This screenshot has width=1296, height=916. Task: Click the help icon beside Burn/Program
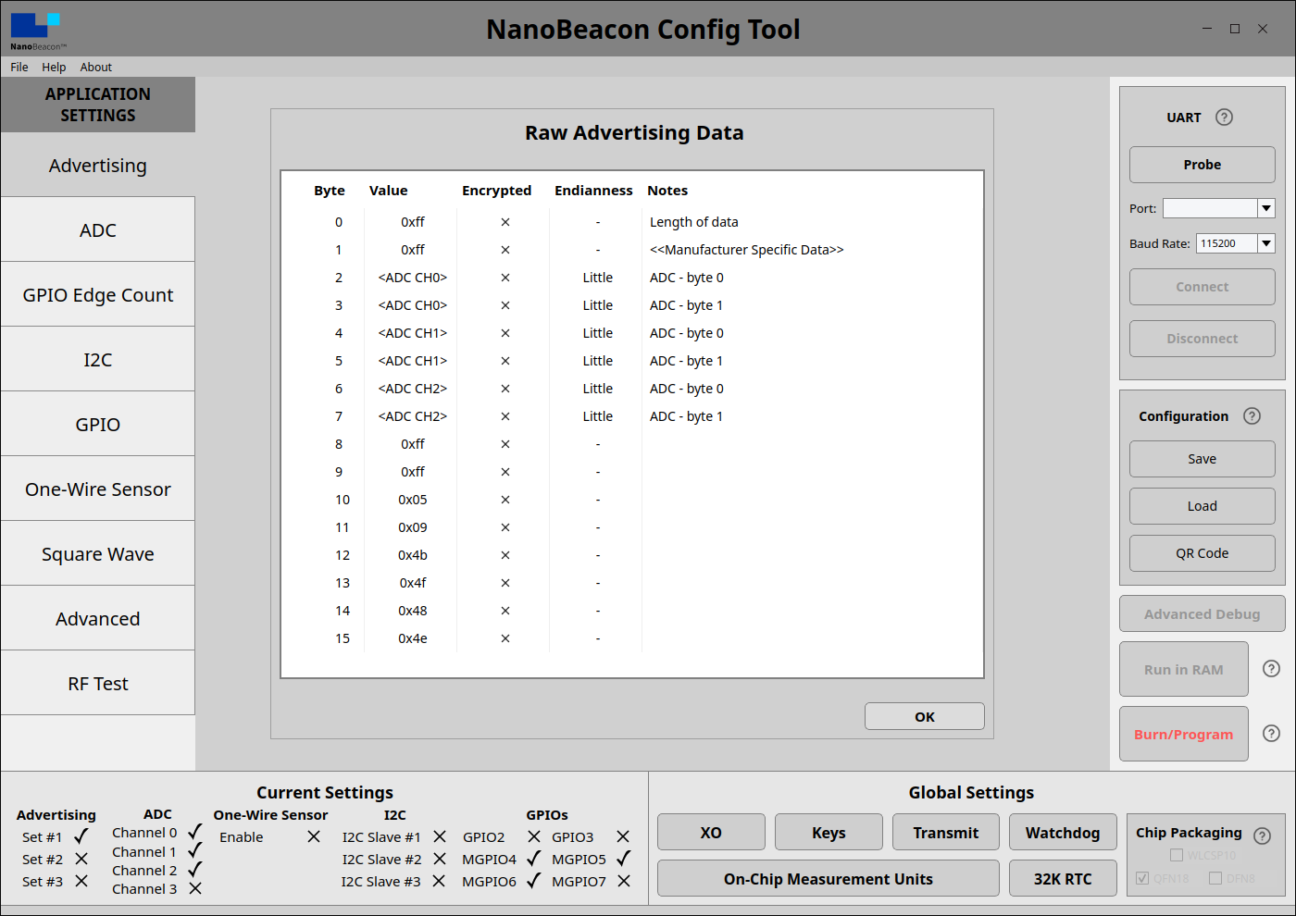[x=1272, y=734]
